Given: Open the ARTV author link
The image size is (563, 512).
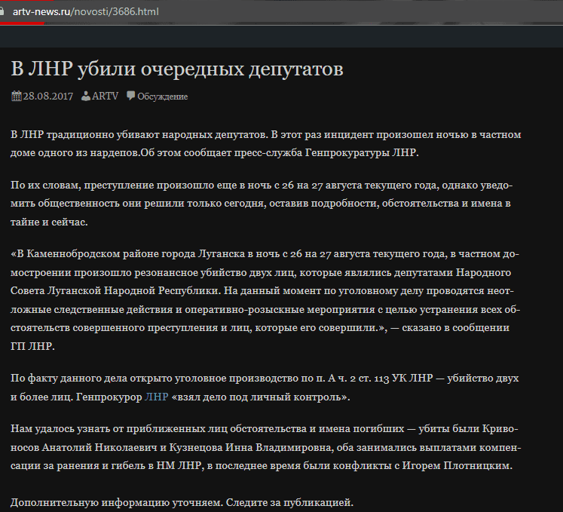Looking at the screenshot, I should pos(106,97).
